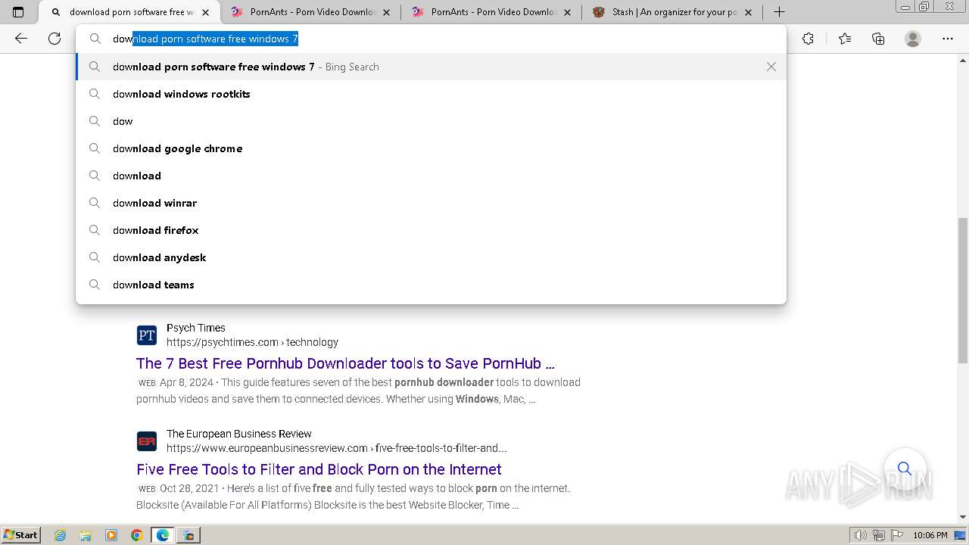Restore down the Edge window
Image resolution: width=969 pixels, height=545 pixels.
pyautogui.click(x=924, y=7)
